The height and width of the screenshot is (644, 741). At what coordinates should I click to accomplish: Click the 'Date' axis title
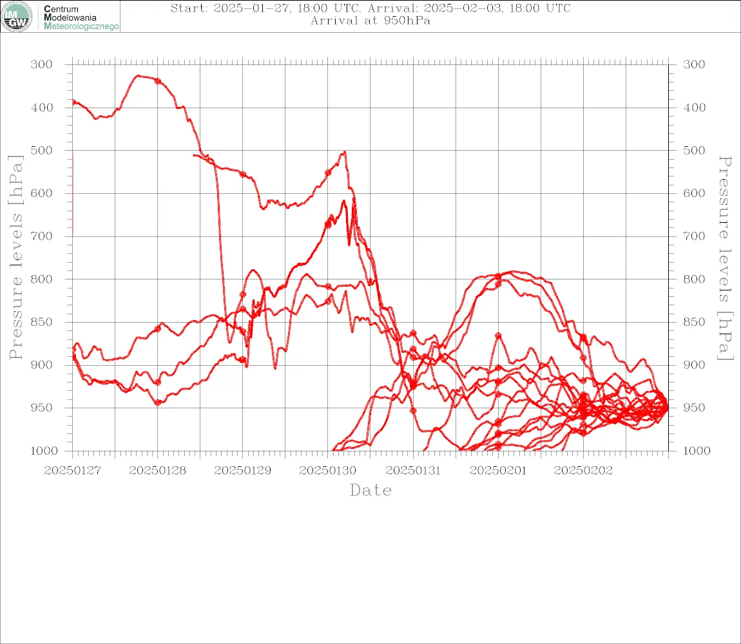tap(370, 491)
